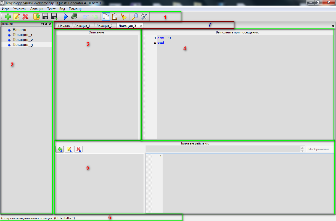Open the Утилиты menu
Image resolution: width=336 pixels, height=221 pixels.
pyautogui.click(x=20, y=9)
